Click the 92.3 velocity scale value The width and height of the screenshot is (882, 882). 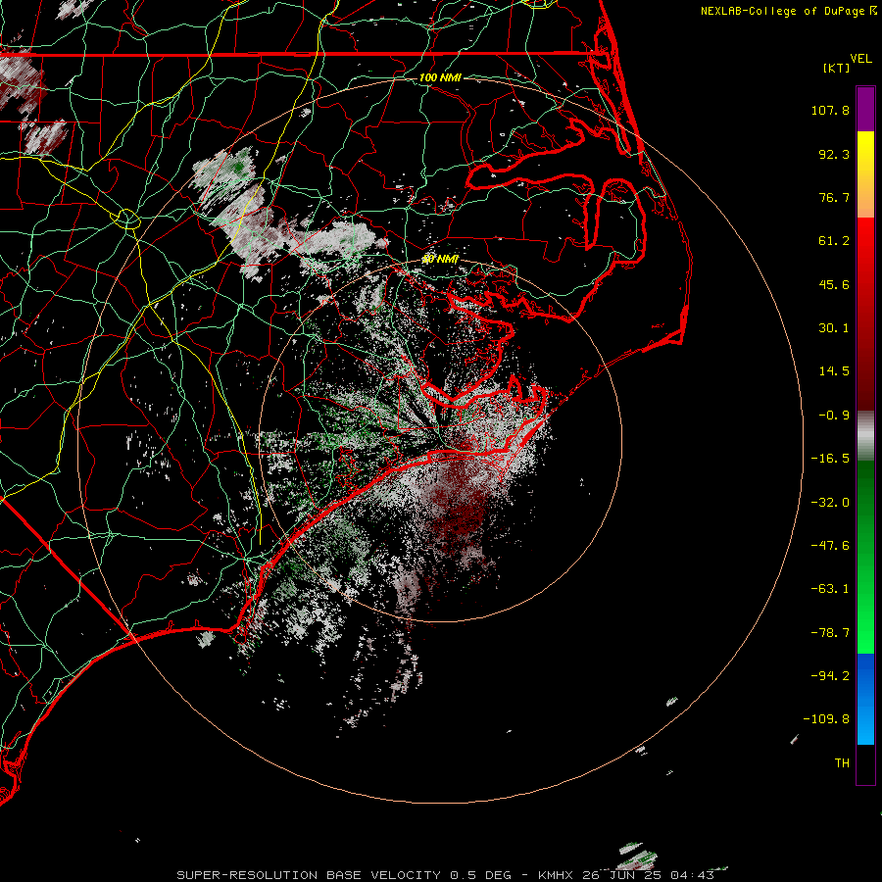(x=834, y=154)
